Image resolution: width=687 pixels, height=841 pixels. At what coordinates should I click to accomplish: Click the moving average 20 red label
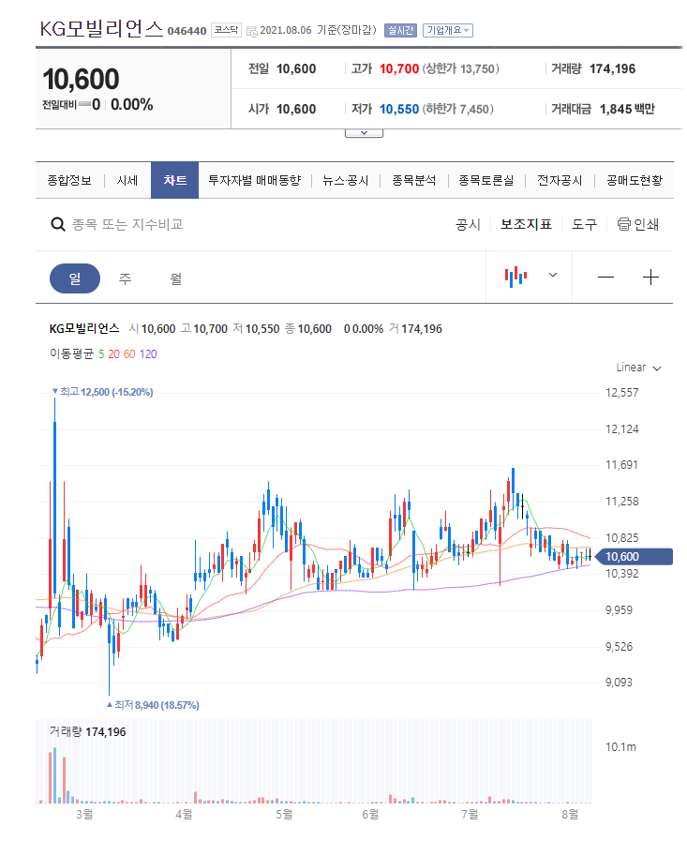[113, 354]
